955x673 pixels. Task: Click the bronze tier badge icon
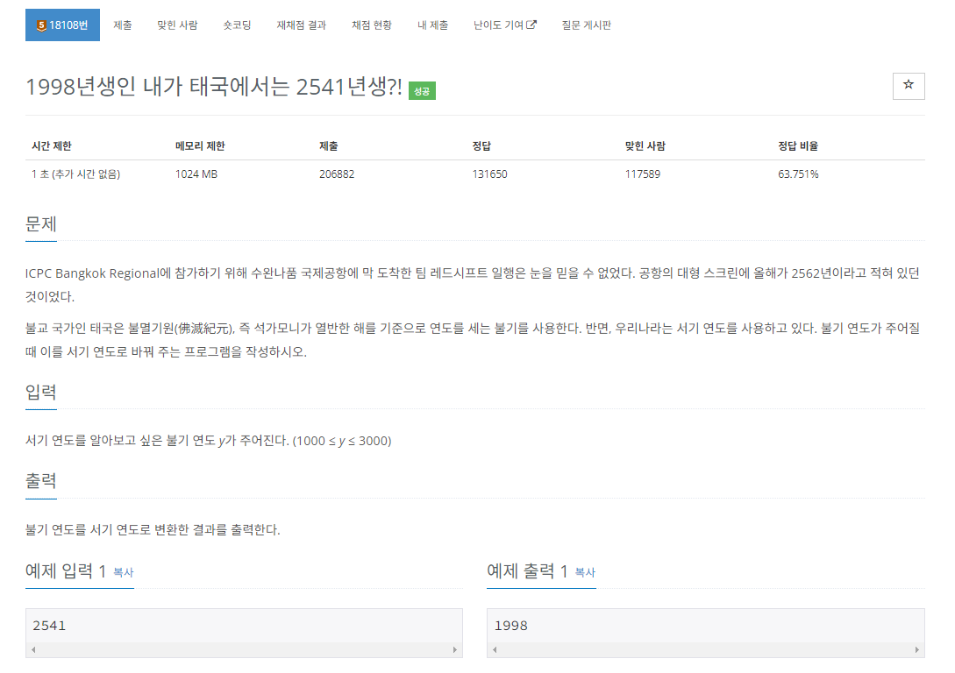tap(41, 25)
